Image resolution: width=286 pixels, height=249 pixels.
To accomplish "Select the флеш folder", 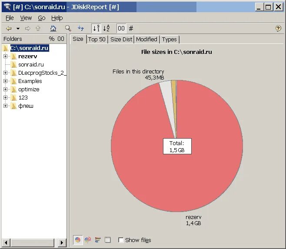I will click(26, 106).
